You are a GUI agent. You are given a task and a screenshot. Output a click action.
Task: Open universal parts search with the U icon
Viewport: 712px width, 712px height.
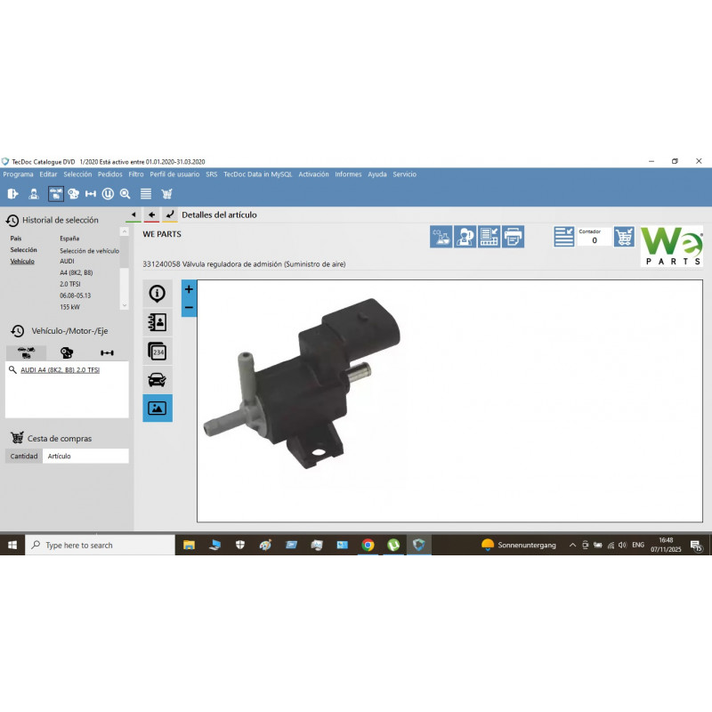click(x=109, y=193)
